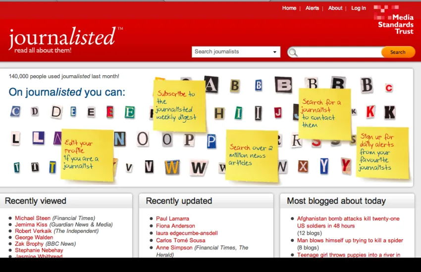
Task: Select the blue letter Y tile
Action: 324,166
